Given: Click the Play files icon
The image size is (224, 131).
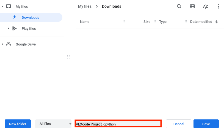Looking at the screenshot, I should [x=15, y=28].
